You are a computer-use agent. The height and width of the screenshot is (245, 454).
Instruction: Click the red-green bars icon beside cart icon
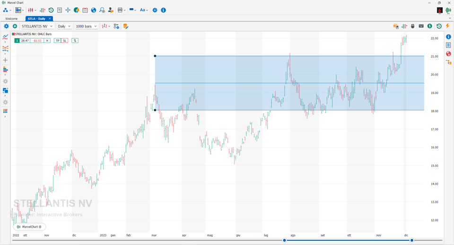pos(404,26)
